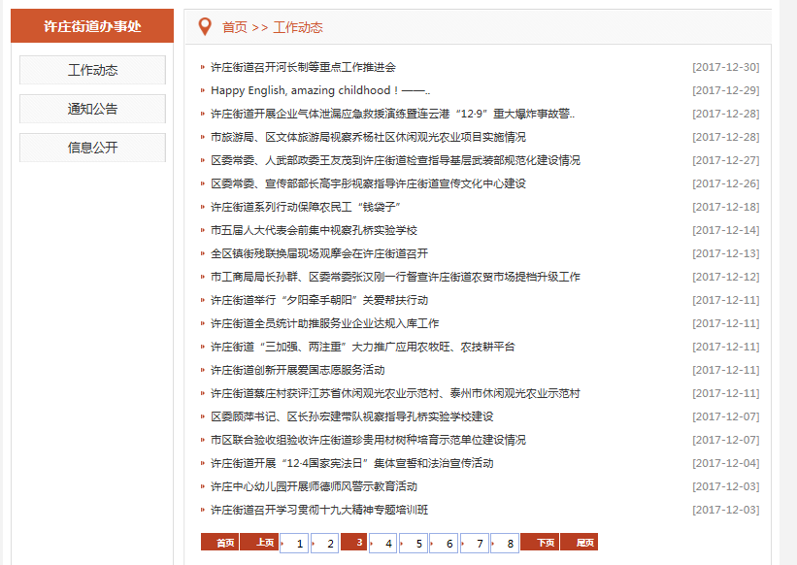The width and height of the screenshot is (797, 565).
Task: Open article 许庄街道创新开展爱国志愿服务活动
Action: 297,371
